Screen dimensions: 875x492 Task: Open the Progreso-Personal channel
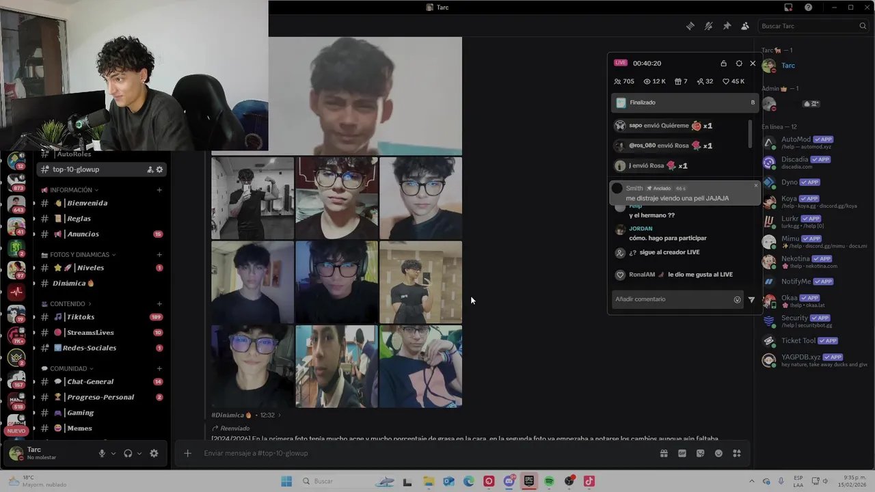pyautogui.click(x=100, y=397)
